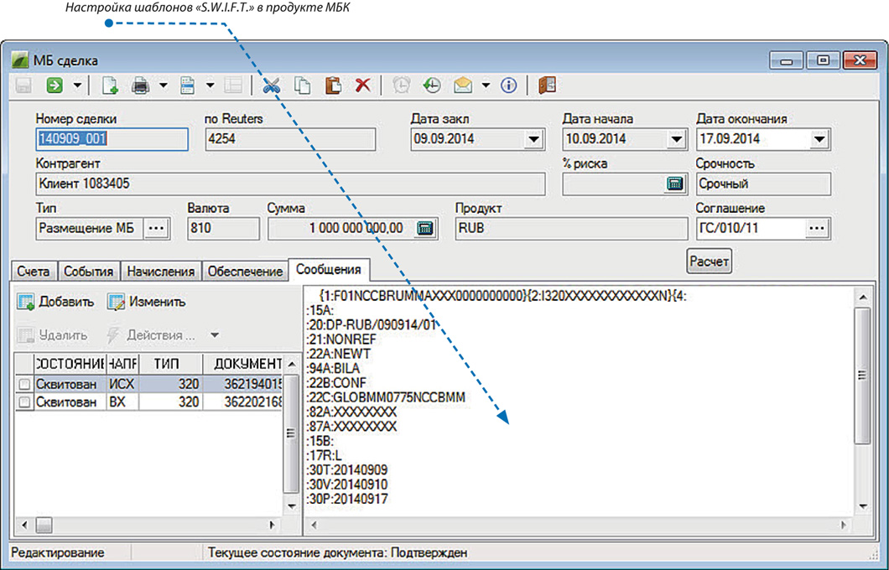
Task: Click the Cut scissors icon
Action: 270,85
